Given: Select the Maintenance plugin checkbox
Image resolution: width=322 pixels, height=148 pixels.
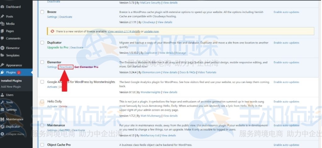Looking at the screenshot, I should coord(42,125).
